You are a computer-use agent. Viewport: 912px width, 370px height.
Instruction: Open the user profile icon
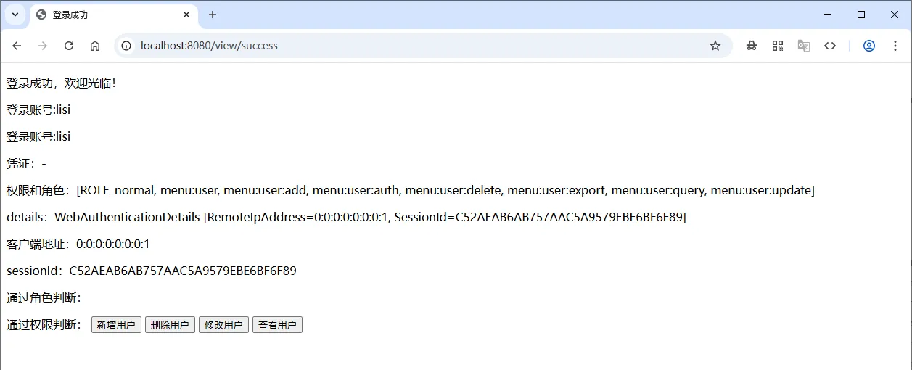[x=869, y=46]
